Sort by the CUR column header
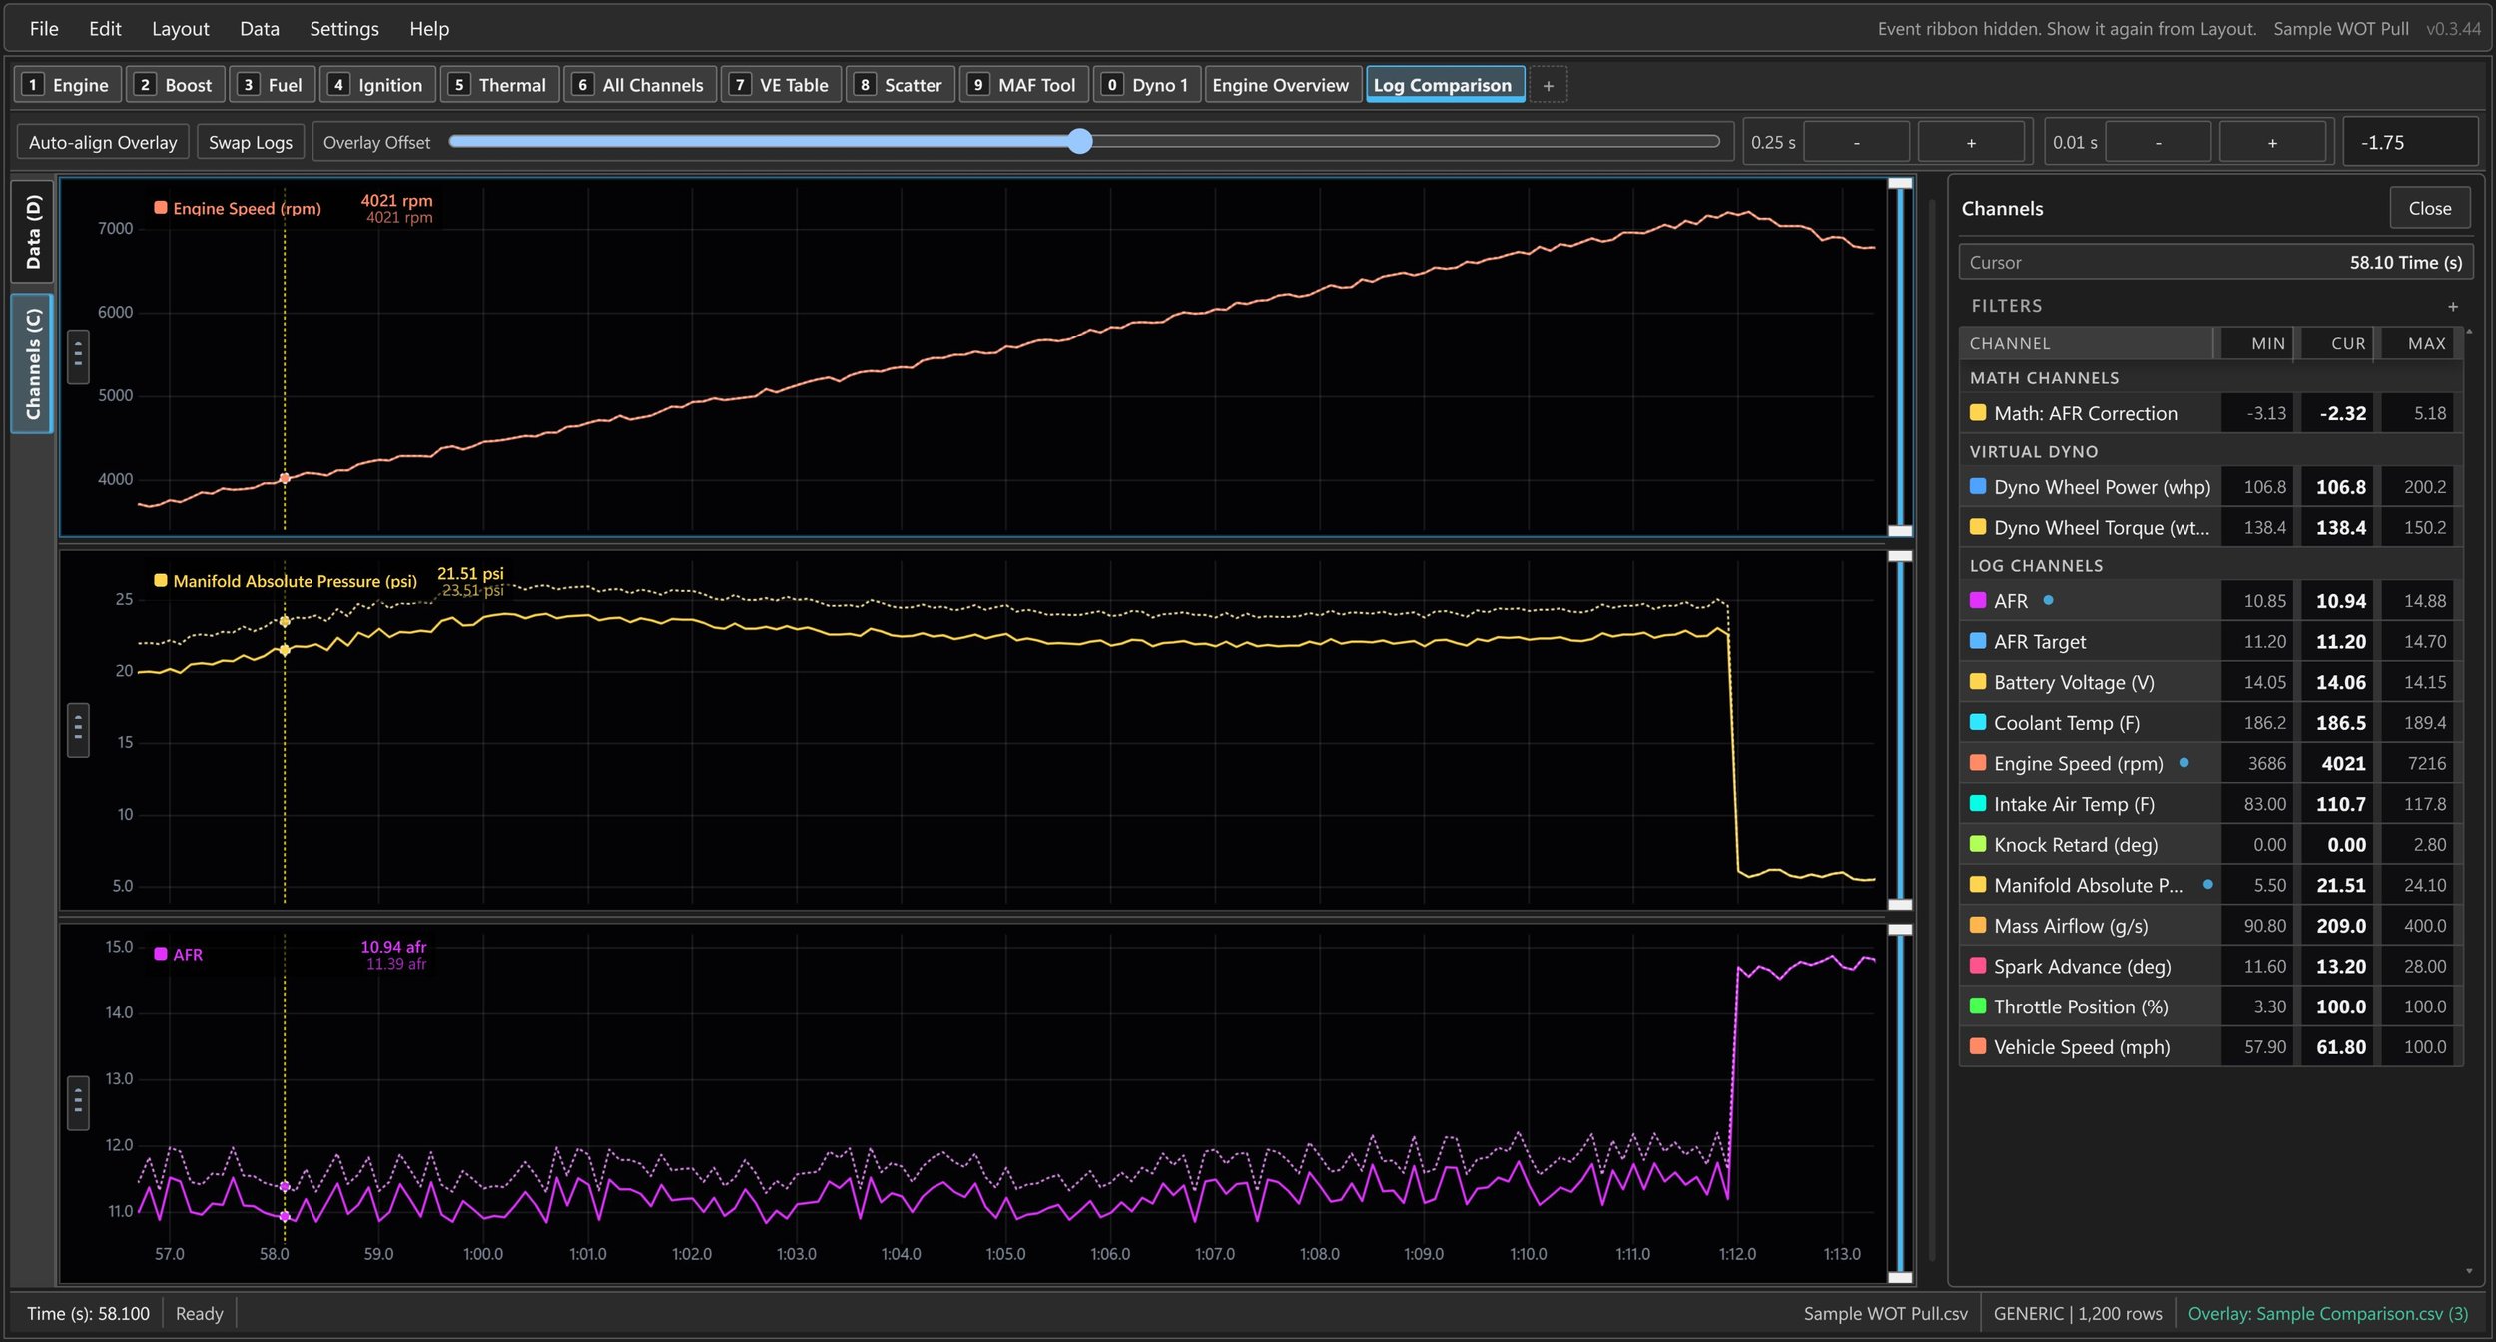2496x1342 pixels. (x=2337, y=343)
